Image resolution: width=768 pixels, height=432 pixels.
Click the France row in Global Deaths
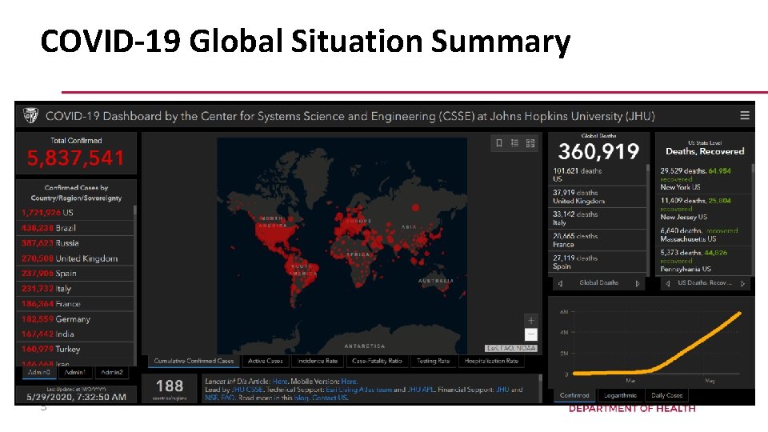pos(598,240)
